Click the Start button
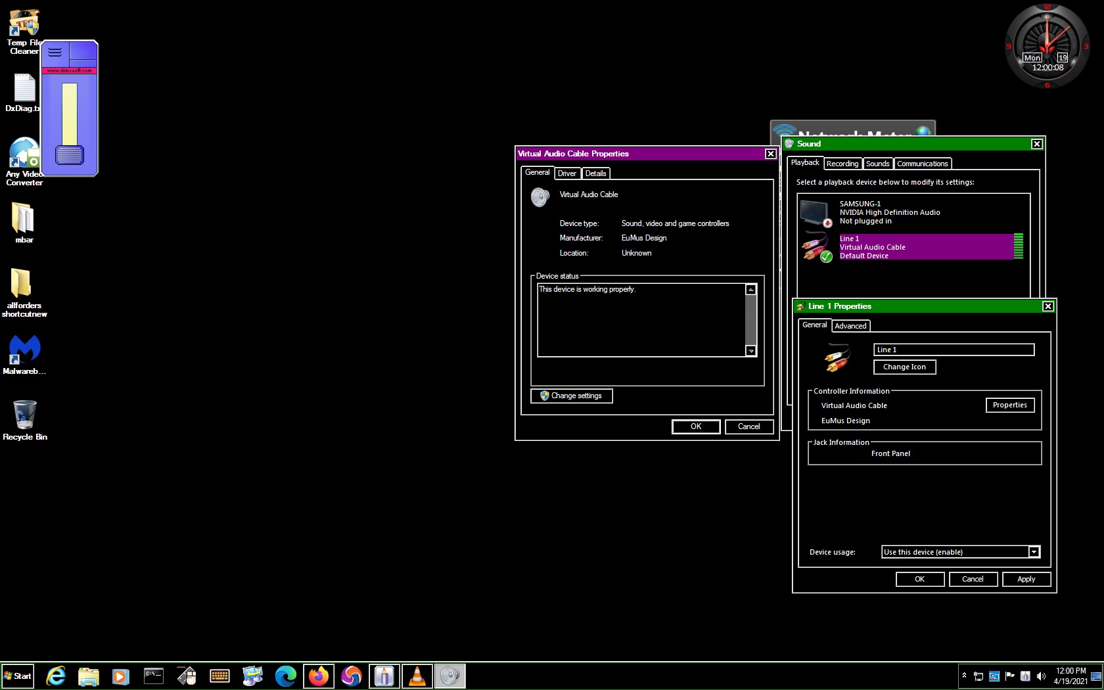This screenshot has height=690, width=1104. click(x=18, y=676)
